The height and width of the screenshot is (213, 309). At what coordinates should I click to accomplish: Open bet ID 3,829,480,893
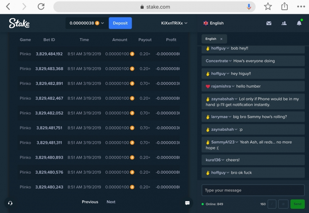click(49, 157)
